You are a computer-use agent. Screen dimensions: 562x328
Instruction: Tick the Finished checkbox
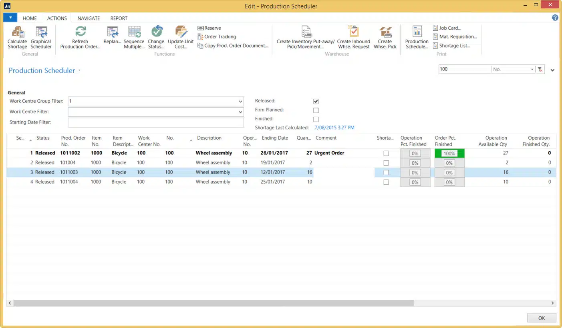click(x=316, y=119)
